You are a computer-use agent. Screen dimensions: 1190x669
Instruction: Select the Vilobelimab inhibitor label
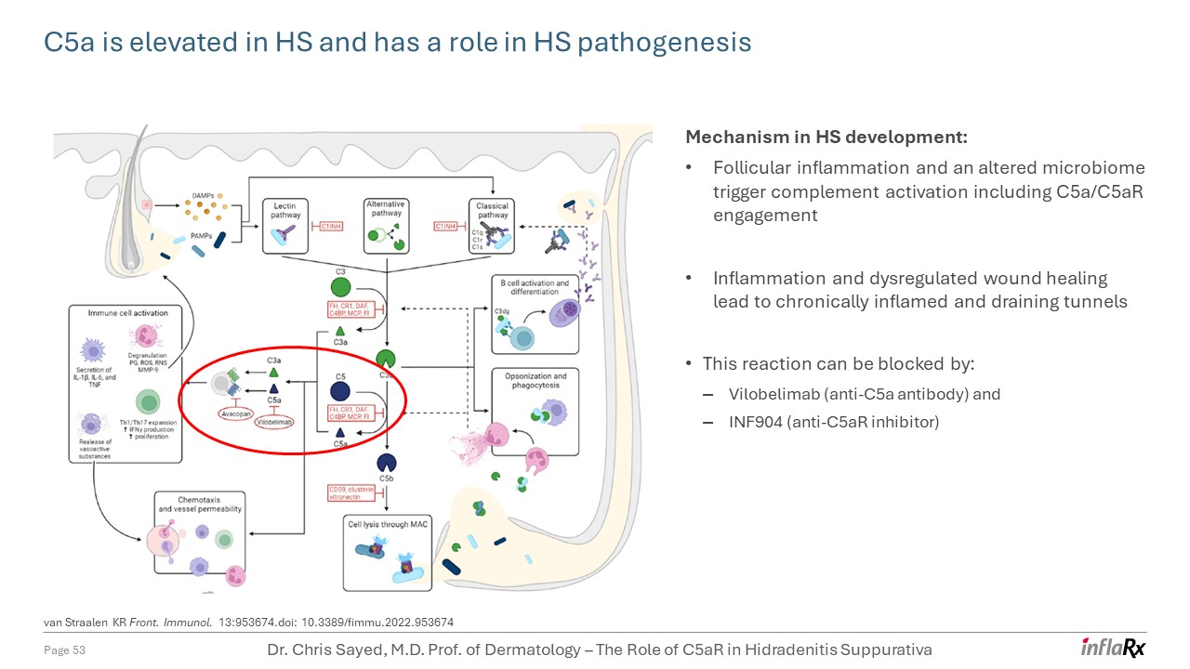[274, 422]
